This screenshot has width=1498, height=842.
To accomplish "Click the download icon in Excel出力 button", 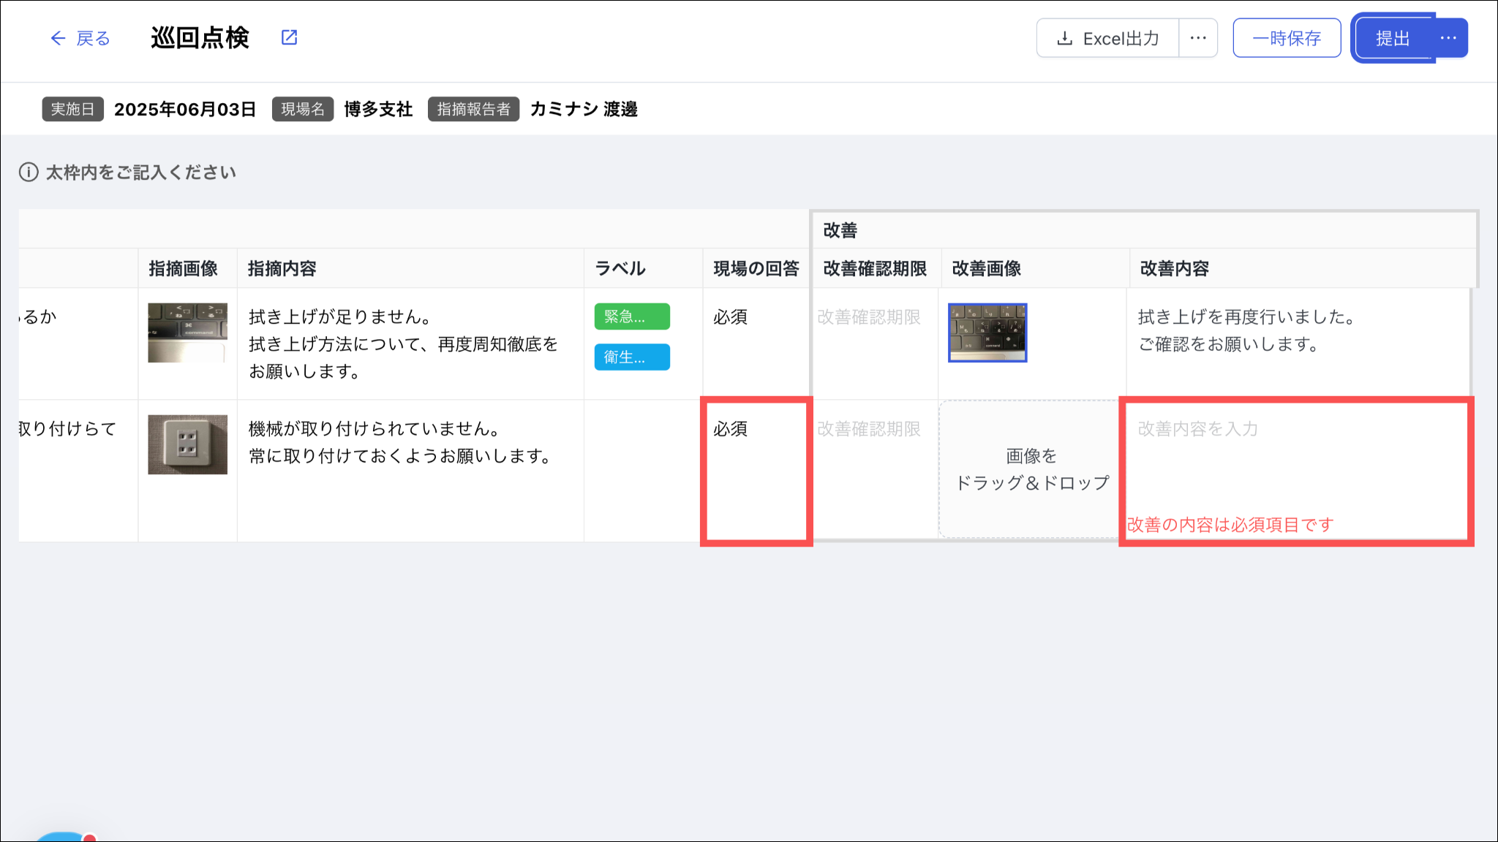I will [1065, 39].
